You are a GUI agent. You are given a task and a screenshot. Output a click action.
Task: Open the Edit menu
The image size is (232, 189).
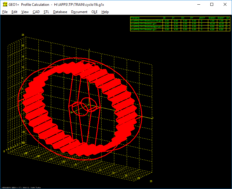(x=14, y=12)
